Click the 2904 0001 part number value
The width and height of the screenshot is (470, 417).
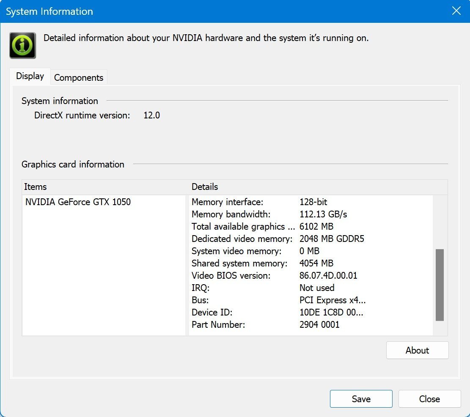point(319,325)
